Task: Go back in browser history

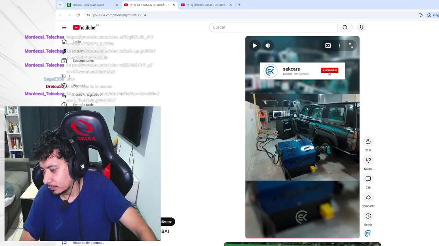Action: coord(61,15)
